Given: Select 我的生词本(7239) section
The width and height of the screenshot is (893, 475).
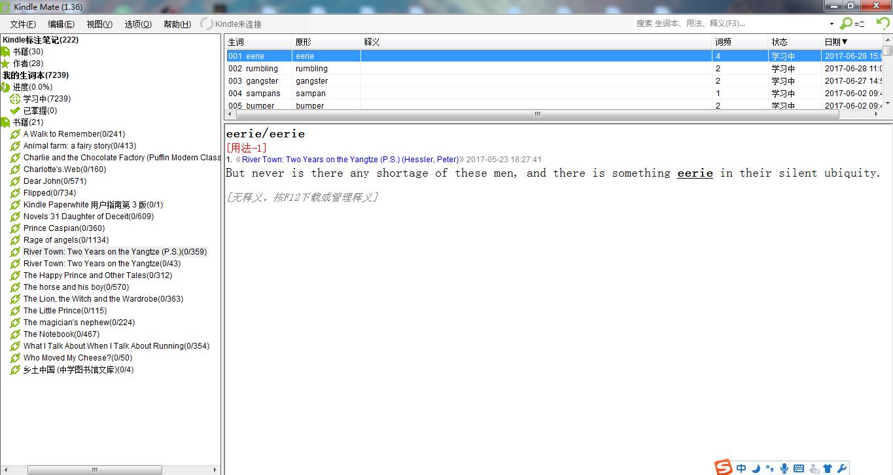Looking at the screenshot, I should click(x=35, y=75).
